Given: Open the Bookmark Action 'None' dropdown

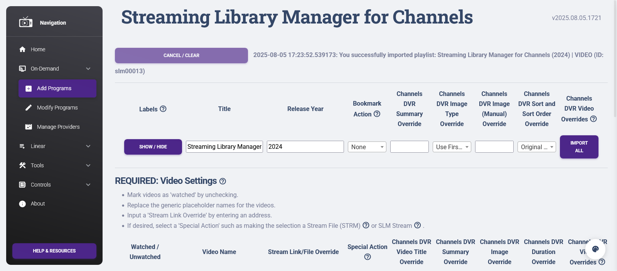Looking at the screenshot, I should tap(367, 147).
